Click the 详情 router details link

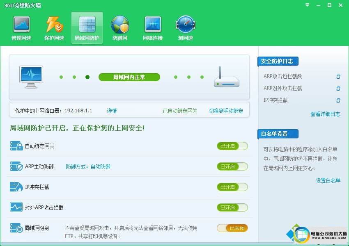[112, 111]
